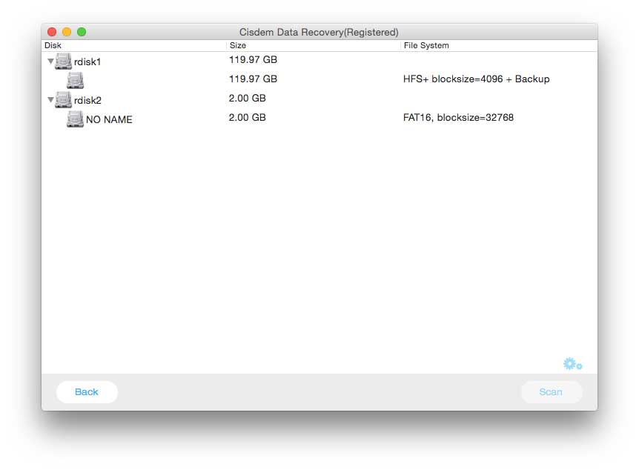The image size is (639, 470).
Task: Open scan settings via the gear icon
Action: click(x=572, y=363)
